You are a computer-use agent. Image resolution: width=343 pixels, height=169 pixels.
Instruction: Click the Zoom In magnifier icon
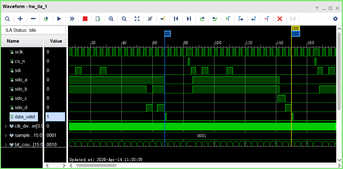(x=111, y=19)
